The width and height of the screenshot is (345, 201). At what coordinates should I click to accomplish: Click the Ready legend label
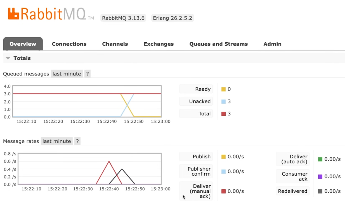tap(196, 89)
